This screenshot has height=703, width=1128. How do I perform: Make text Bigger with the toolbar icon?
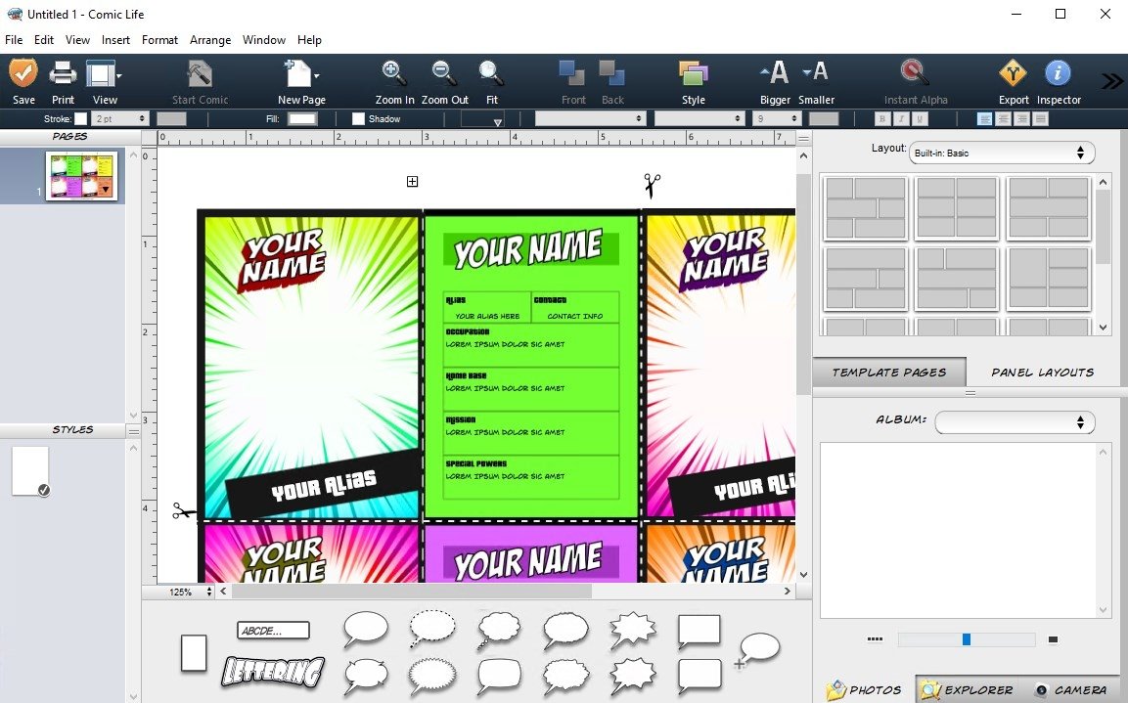775,72
